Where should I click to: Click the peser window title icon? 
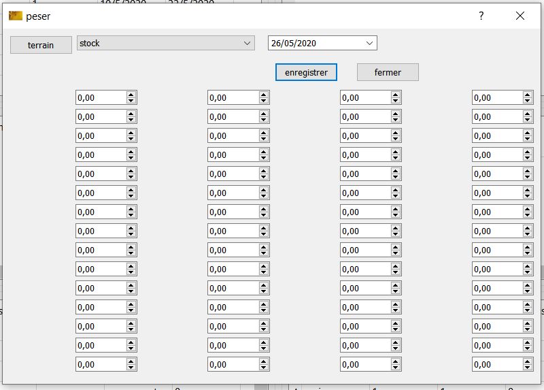15,16
